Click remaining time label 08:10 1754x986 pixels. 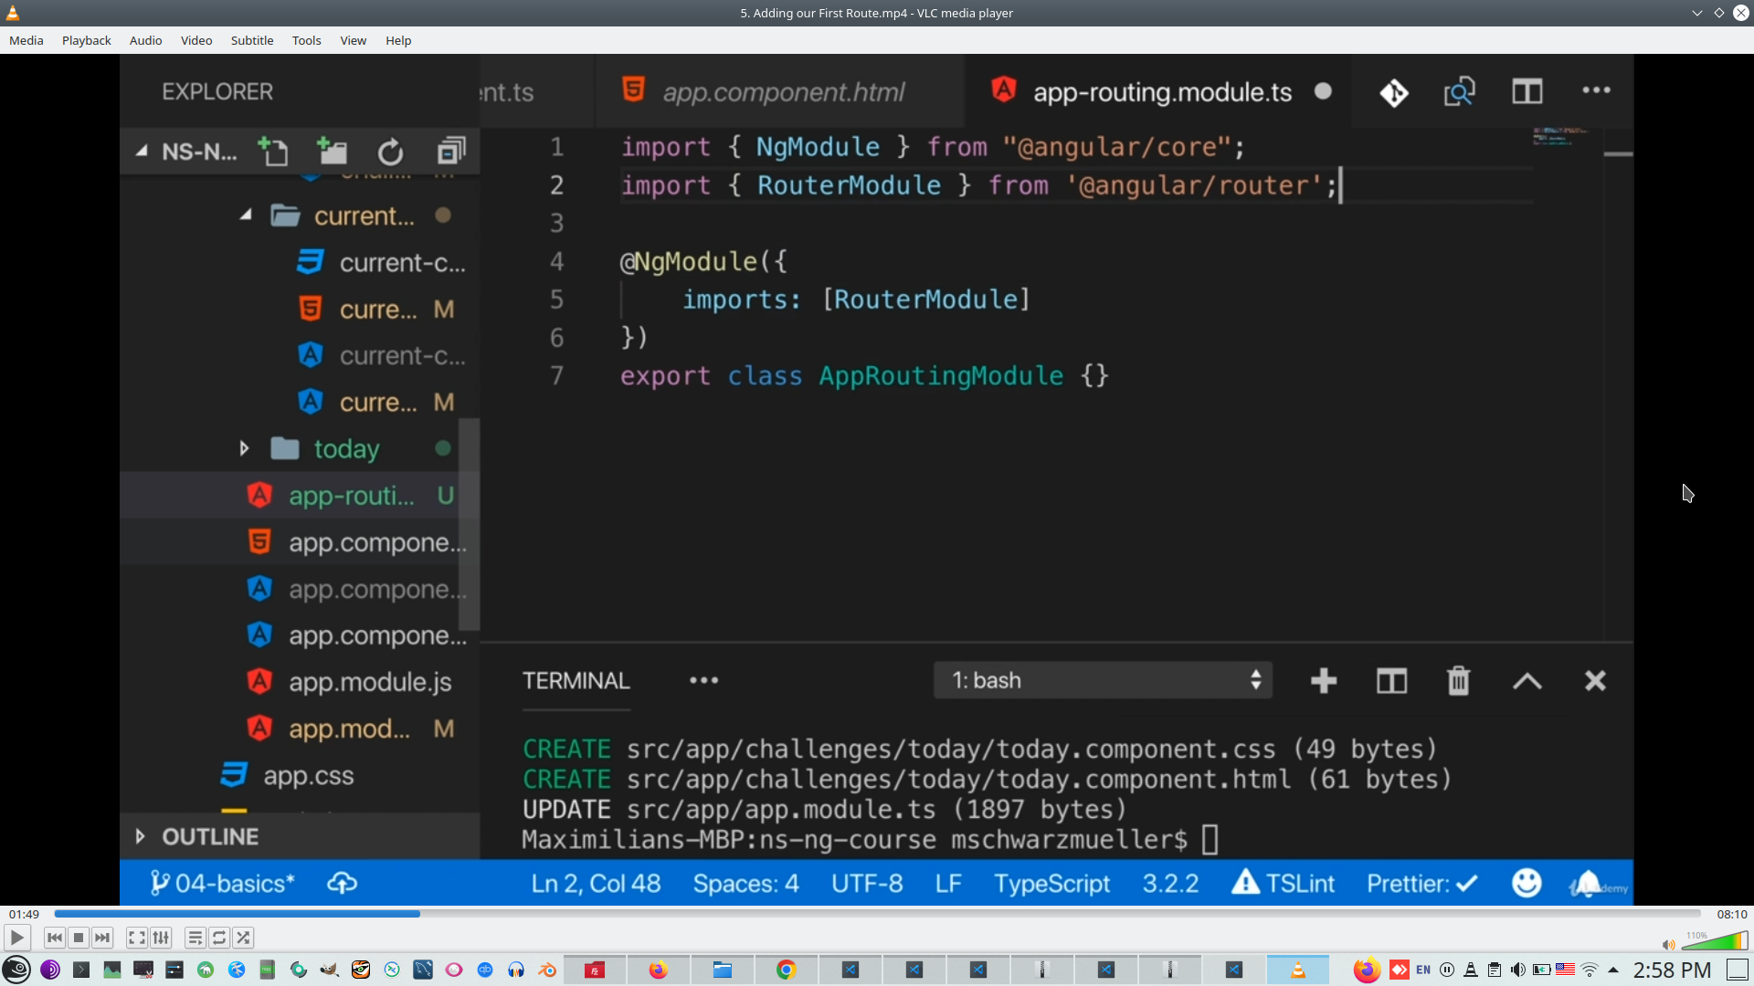click(x=1731, y=914)
